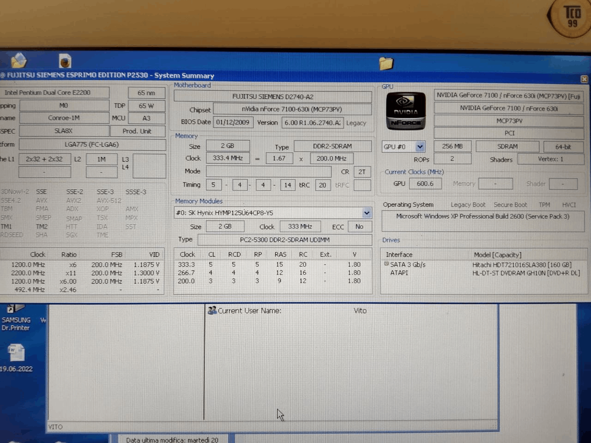Click the 266.7 memory timing row
Image resolution: width=591 pixels, height=443 pixels.
[x=272, y=273]
